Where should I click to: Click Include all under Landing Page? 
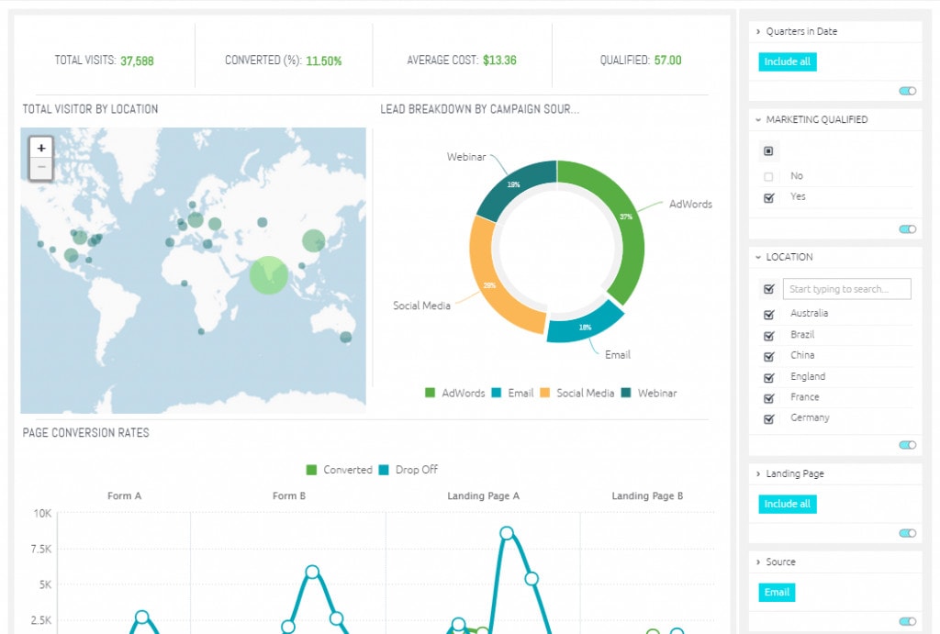[787, 504]
